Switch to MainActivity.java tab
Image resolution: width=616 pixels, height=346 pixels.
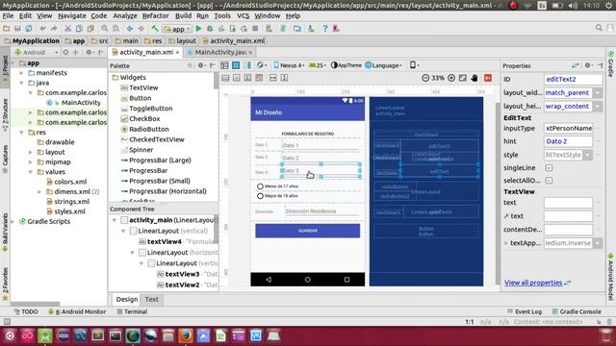click(219, 52)
